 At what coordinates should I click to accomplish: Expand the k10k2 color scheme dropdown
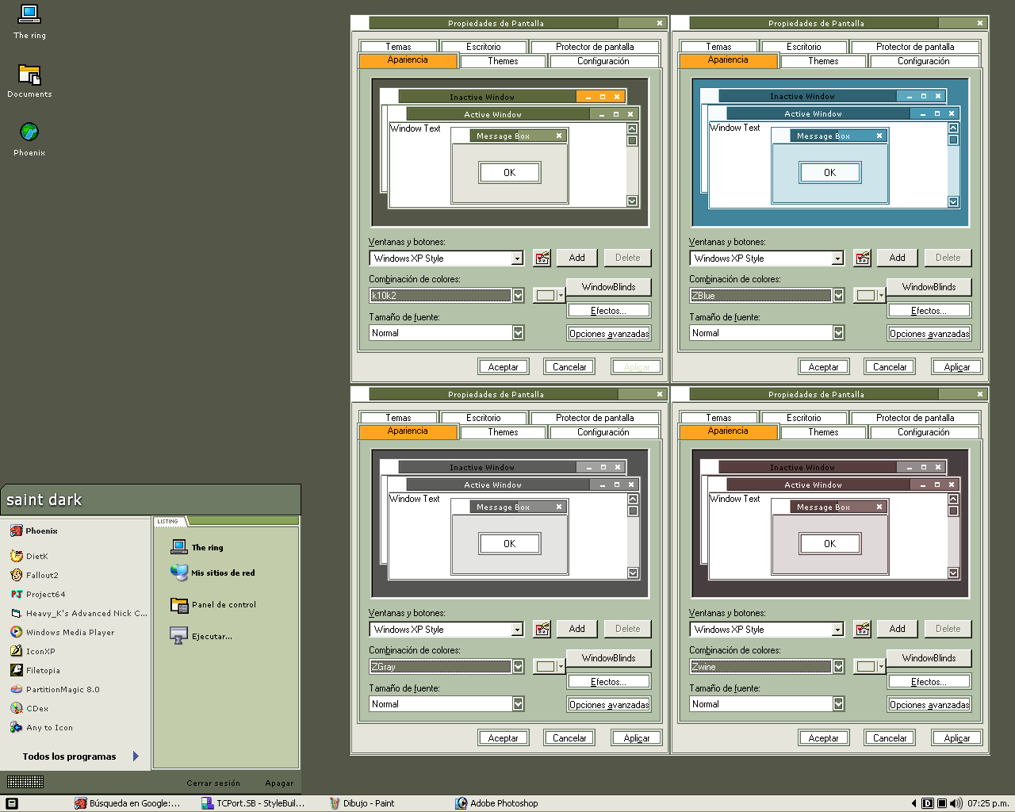518,296
